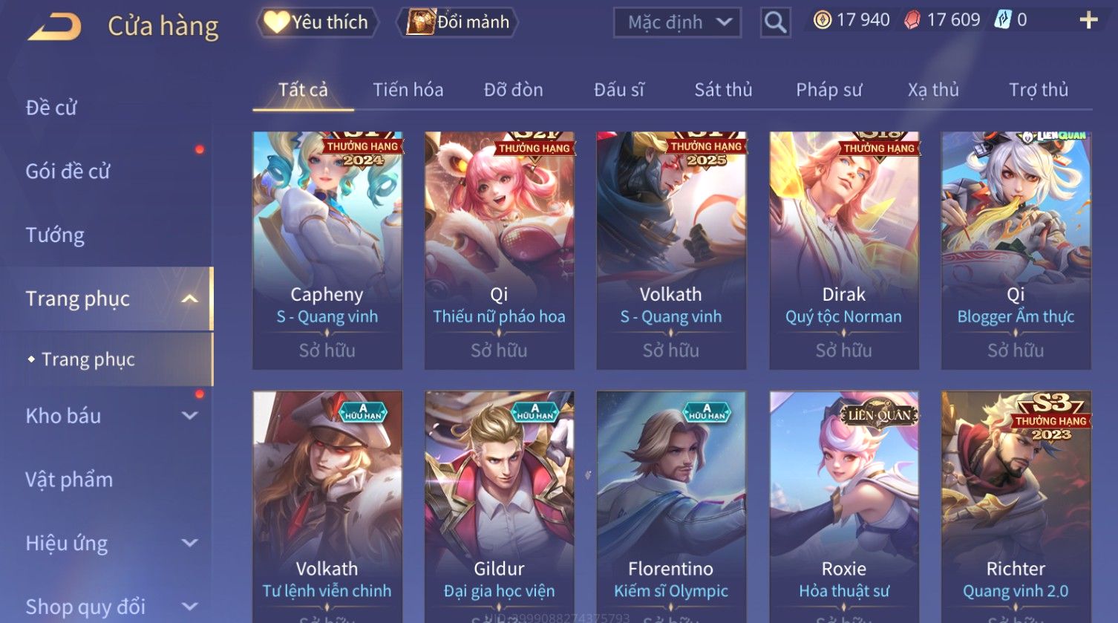Tap the plus icon to add currency
The image size is (1118, 623).
point(1088,20)
